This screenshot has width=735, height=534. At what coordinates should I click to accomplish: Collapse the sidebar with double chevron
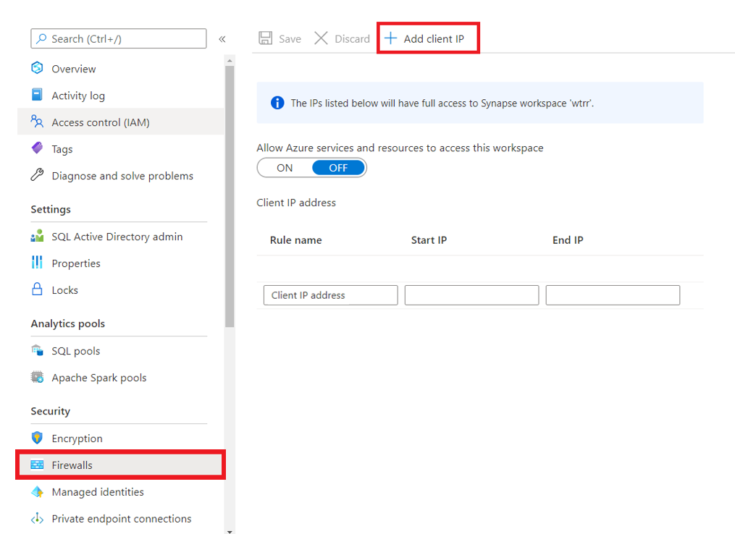click(x=222, y=39)
